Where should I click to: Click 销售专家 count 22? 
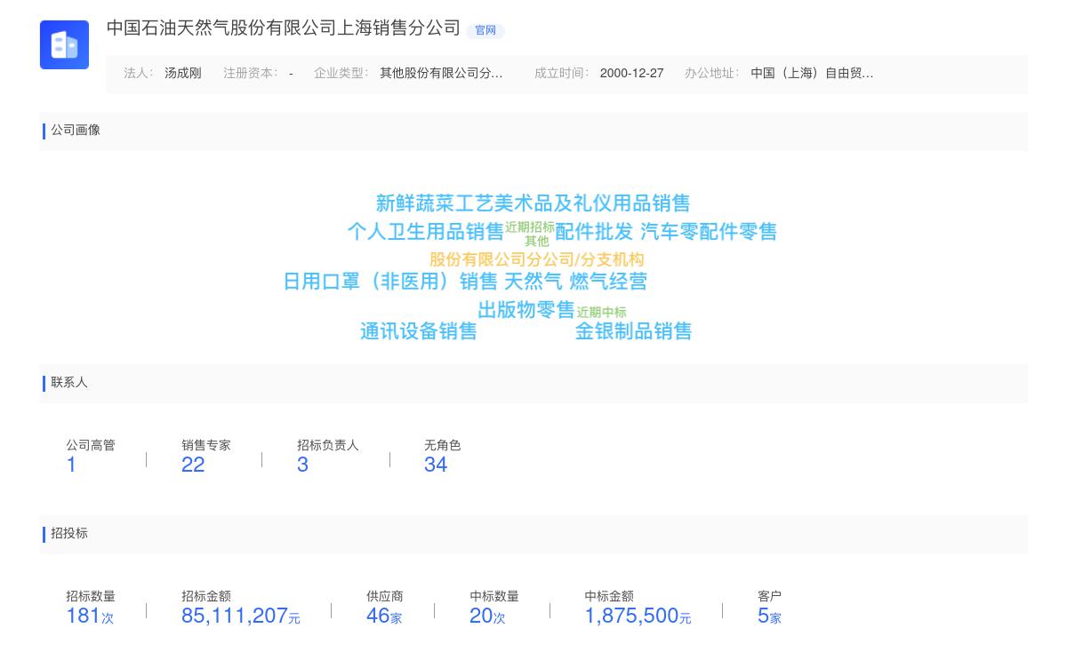[193, 464]
